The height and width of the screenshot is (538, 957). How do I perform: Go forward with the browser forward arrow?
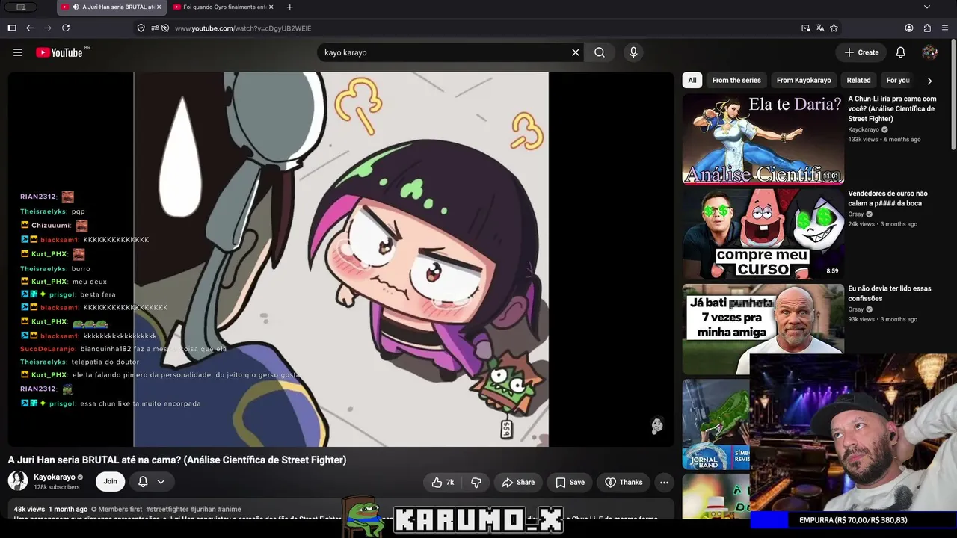[48, 28]
